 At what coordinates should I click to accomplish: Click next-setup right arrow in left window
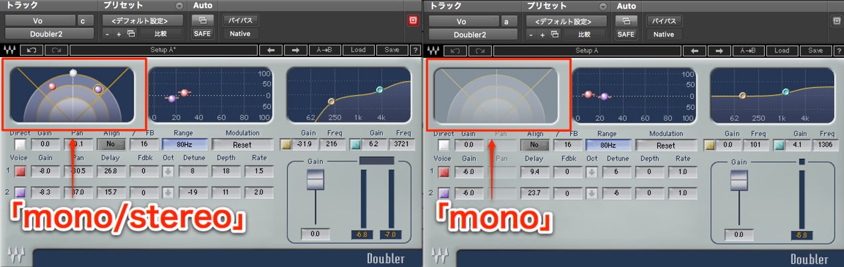click(x=296, y=50)
